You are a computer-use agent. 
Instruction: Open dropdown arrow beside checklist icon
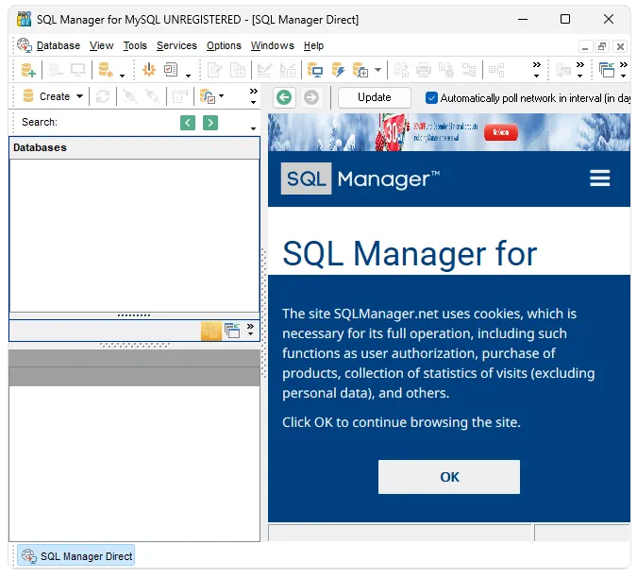pos(188,76)
